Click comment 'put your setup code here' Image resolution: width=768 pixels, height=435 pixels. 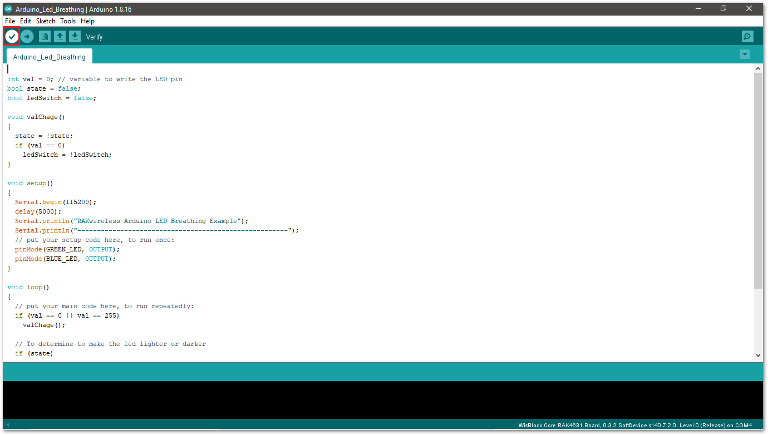(95, 240)
